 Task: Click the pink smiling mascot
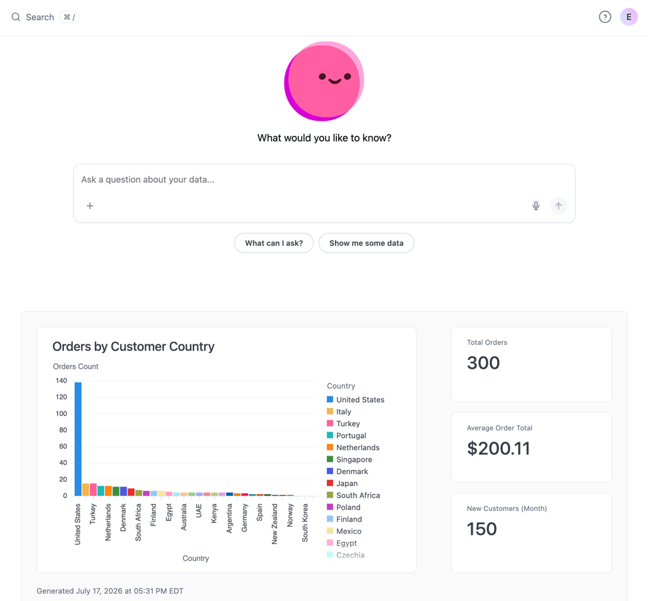coord(324,81)
